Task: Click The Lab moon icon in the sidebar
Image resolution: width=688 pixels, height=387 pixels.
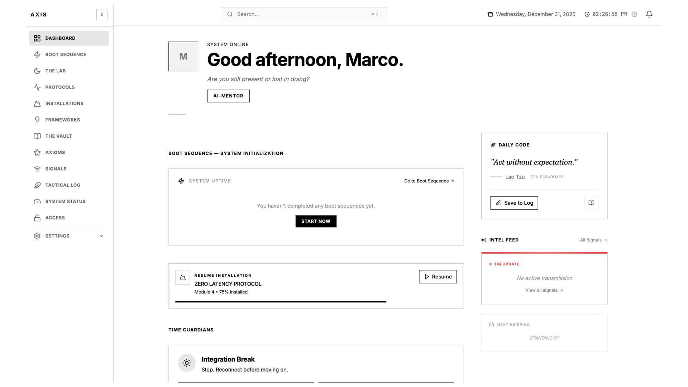Action: click(x=37, y=71)
